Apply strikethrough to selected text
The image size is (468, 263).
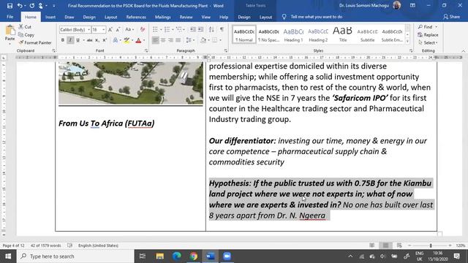click(89, 40)
